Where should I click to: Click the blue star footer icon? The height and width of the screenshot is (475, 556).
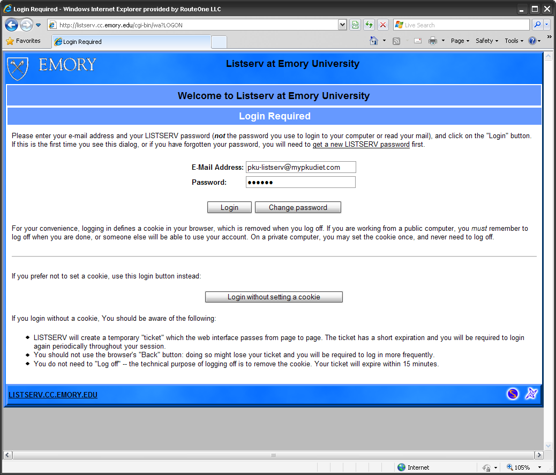(531, 394)
